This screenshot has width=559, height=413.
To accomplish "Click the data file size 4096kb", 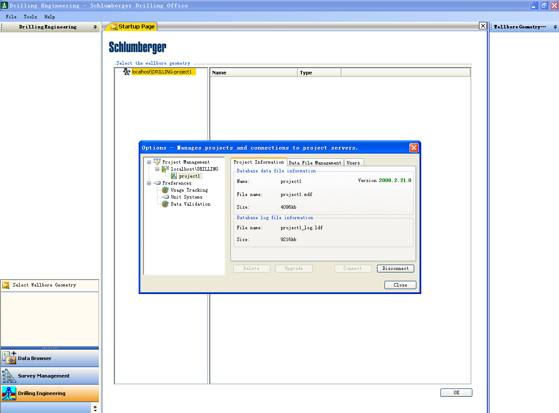I will 289,207.
